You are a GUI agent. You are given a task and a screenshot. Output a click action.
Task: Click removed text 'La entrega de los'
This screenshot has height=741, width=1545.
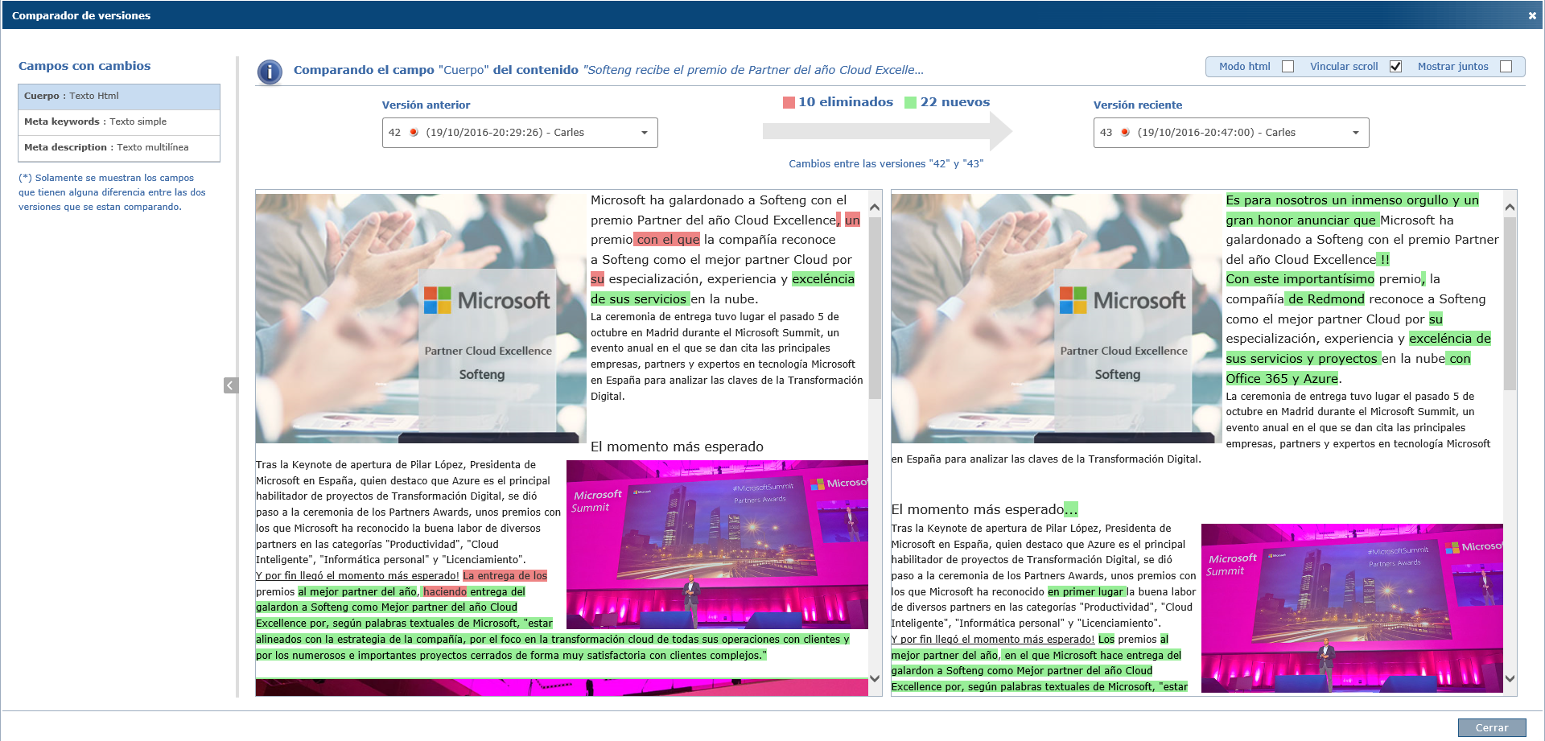(505, 576)
